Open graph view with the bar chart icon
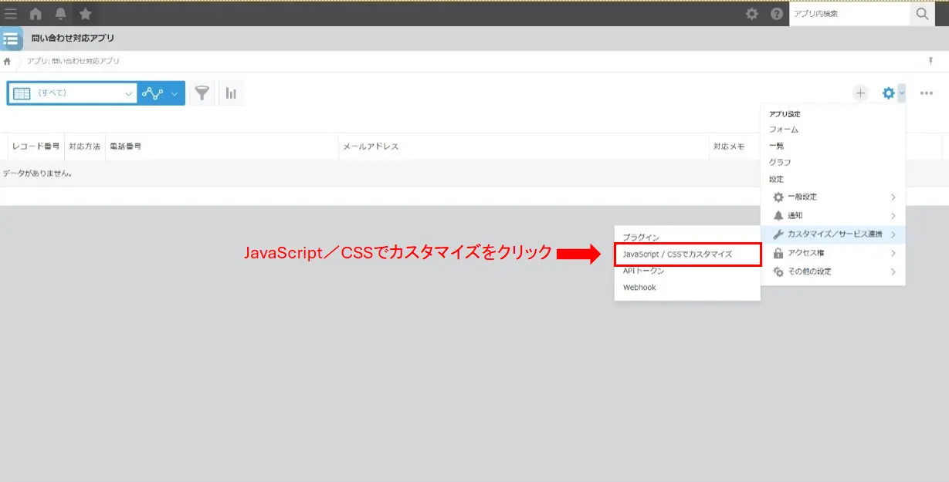 [229, 93]
